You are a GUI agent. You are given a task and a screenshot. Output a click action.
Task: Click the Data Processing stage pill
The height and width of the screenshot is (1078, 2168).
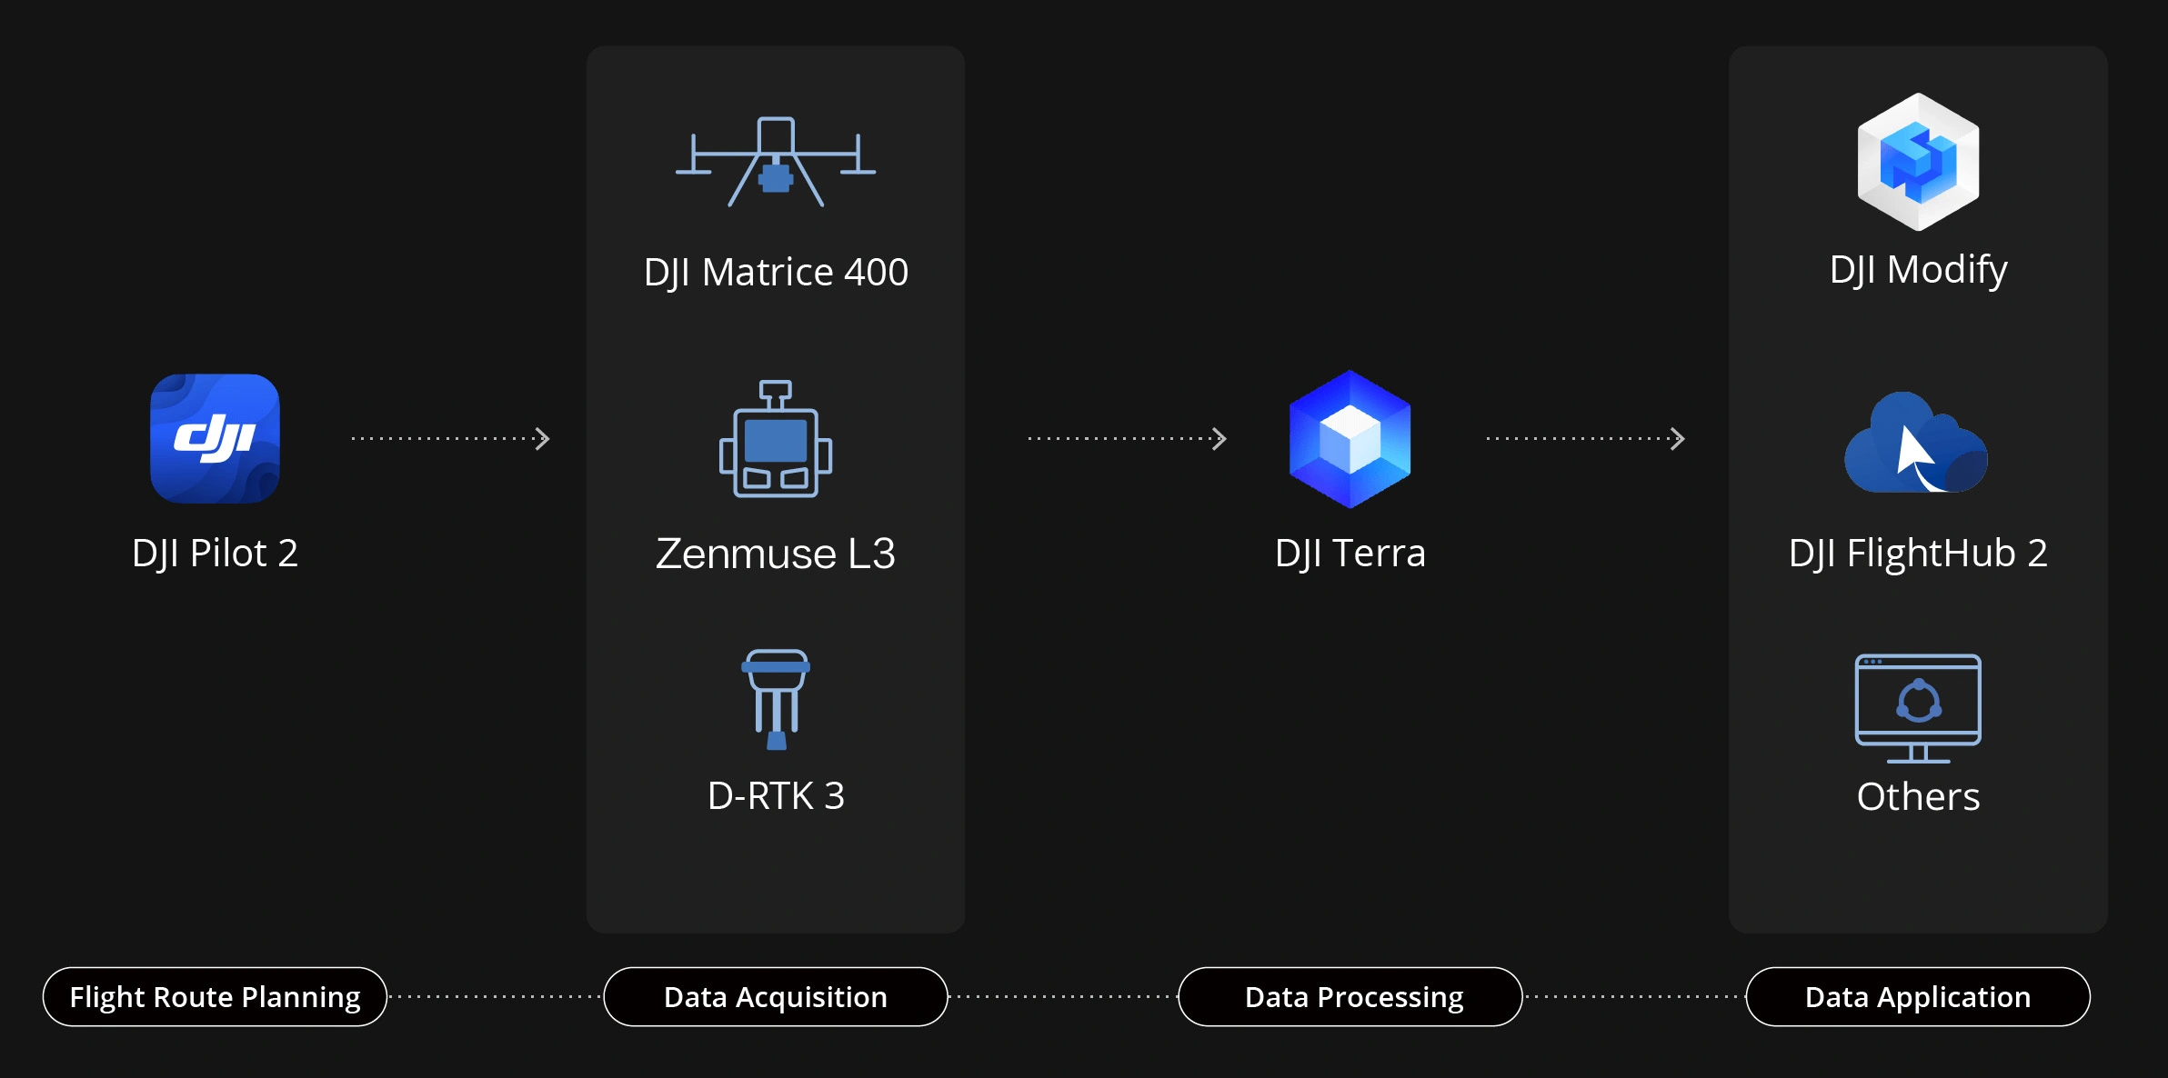tap(1350, 997)
